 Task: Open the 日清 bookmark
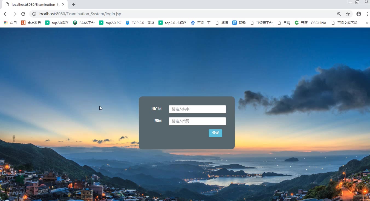[x=284, y=23]
